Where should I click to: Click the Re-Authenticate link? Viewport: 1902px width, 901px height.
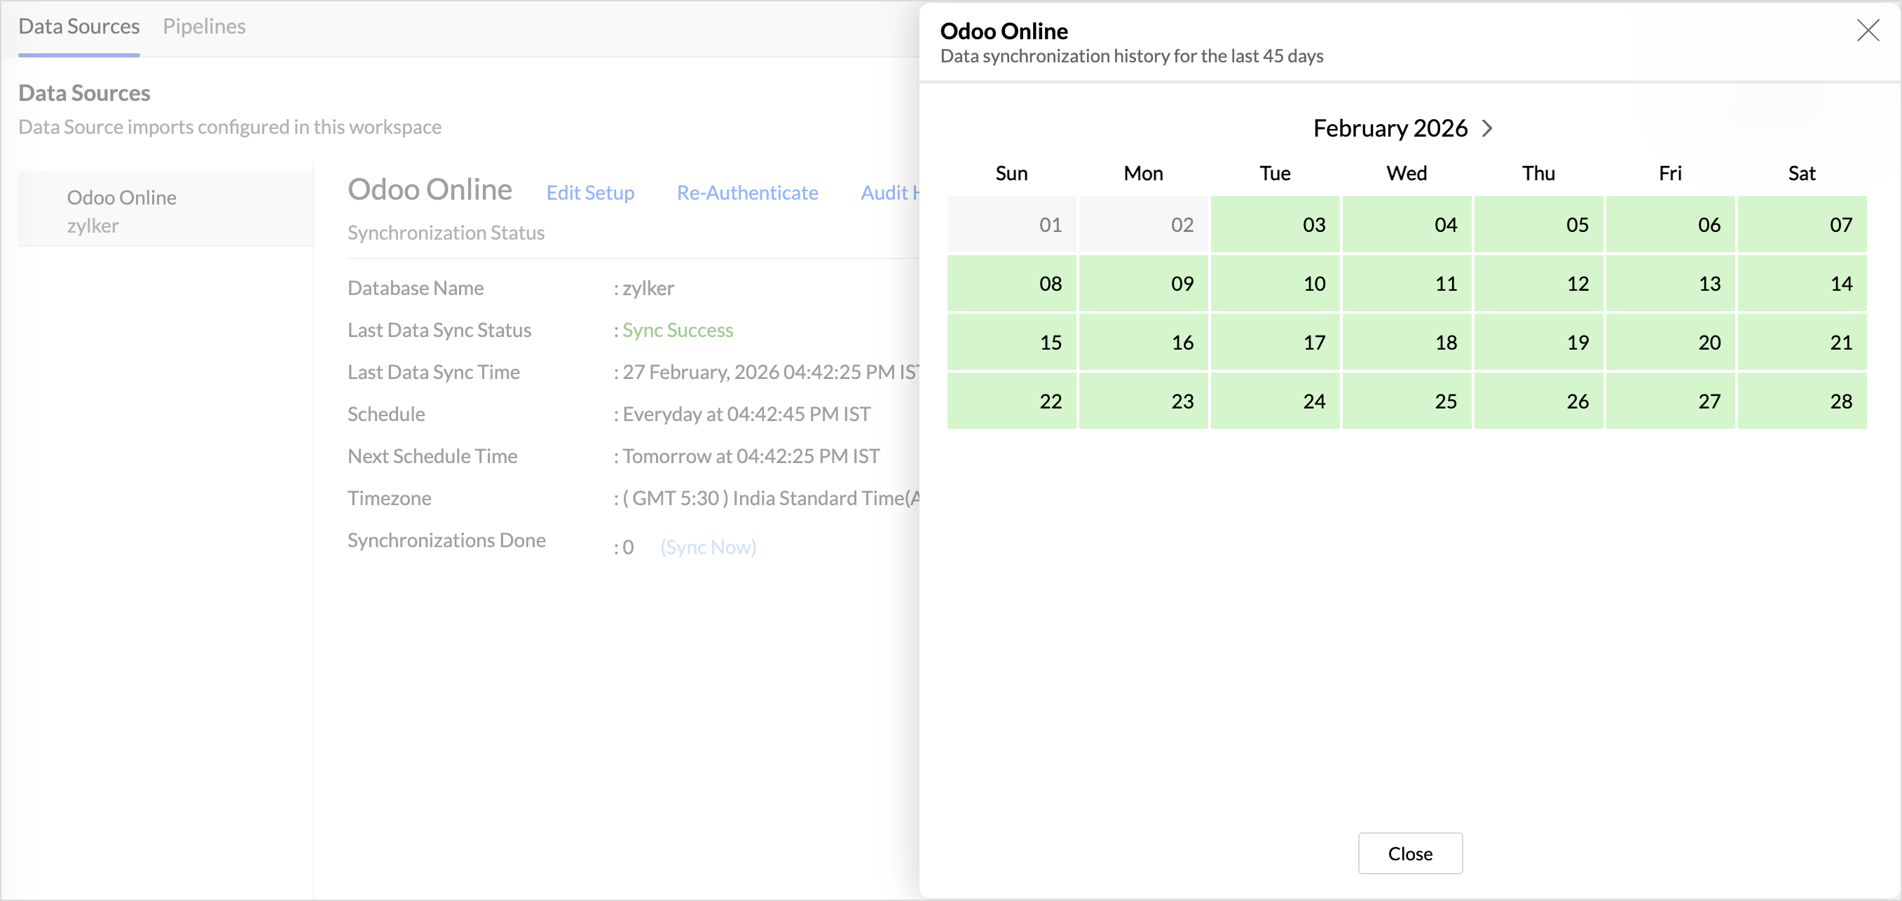[747, 193]
